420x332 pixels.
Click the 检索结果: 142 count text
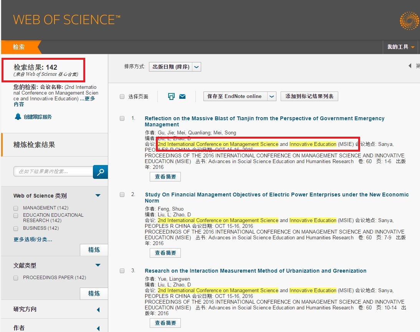pyautogui.click(x=35, y=67)
